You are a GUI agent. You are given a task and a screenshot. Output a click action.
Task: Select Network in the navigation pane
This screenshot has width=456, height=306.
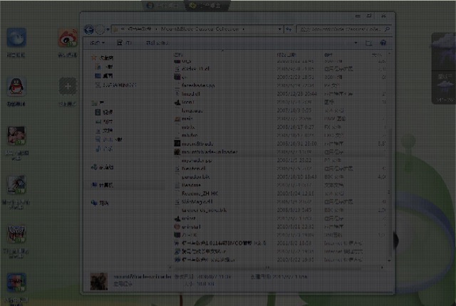click(104, 203)
